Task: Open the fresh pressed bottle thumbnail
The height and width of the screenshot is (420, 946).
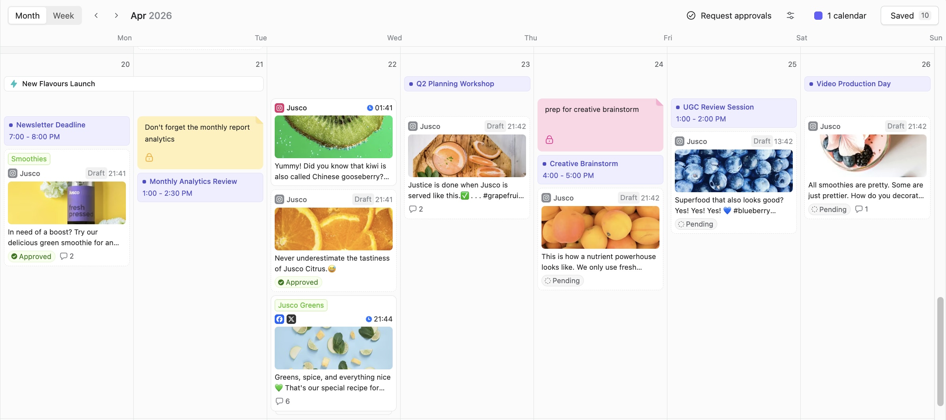Action: (67, 203)
